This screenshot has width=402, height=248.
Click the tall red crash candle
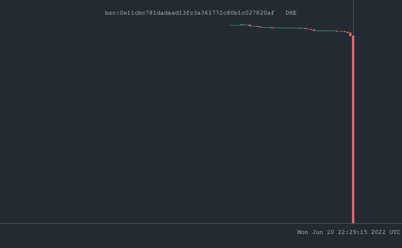coord(353,129)
